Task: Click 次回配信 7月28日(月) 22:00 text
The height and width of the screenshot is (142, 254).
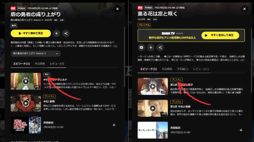Action: (x=53, y=125)
